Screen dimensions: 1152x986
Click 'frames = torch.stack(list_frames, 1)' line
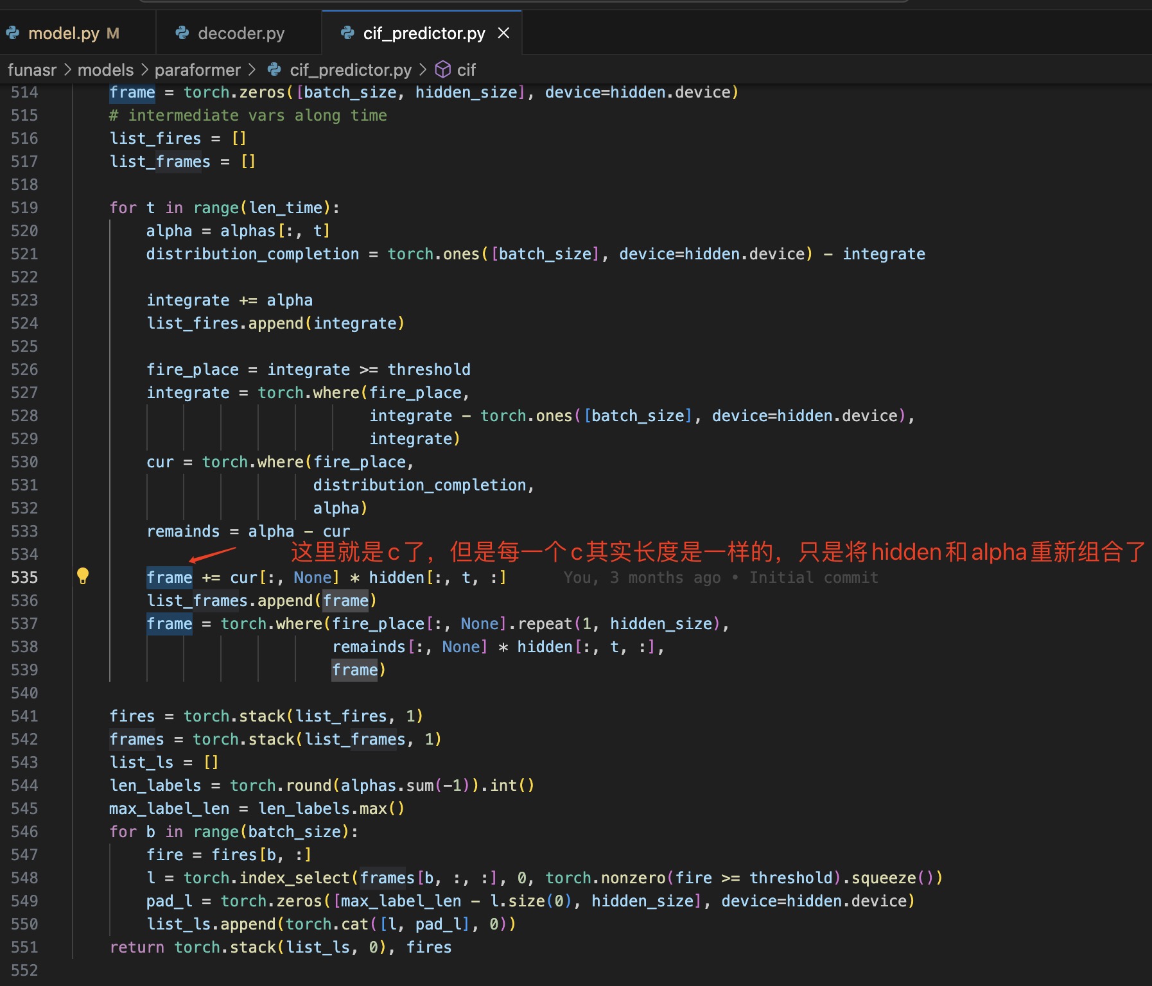[275, 739]
